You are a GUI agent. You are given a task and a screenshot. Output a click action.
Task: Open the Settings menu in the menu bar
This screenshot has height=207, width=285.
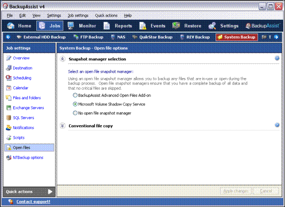pyautogui.click(x=54, y=16)
